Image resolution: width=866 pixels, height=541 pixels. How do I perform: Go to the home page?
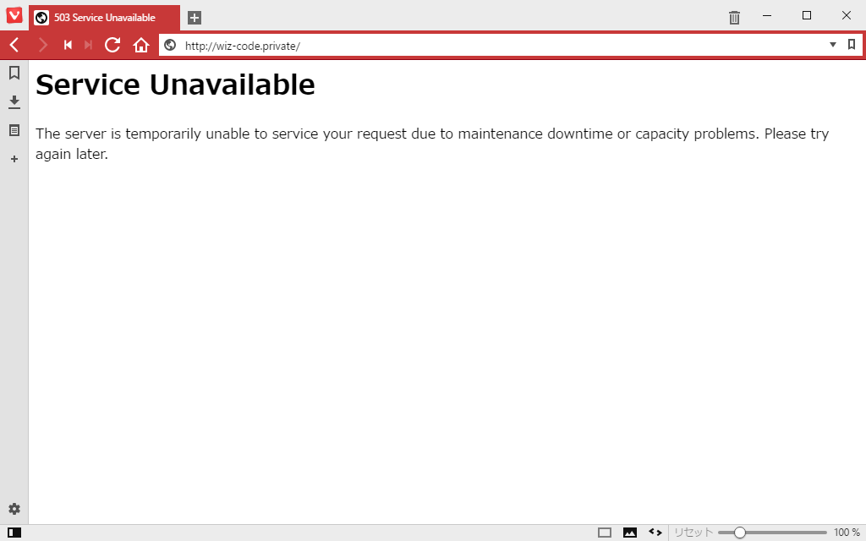tap(141, 46)
